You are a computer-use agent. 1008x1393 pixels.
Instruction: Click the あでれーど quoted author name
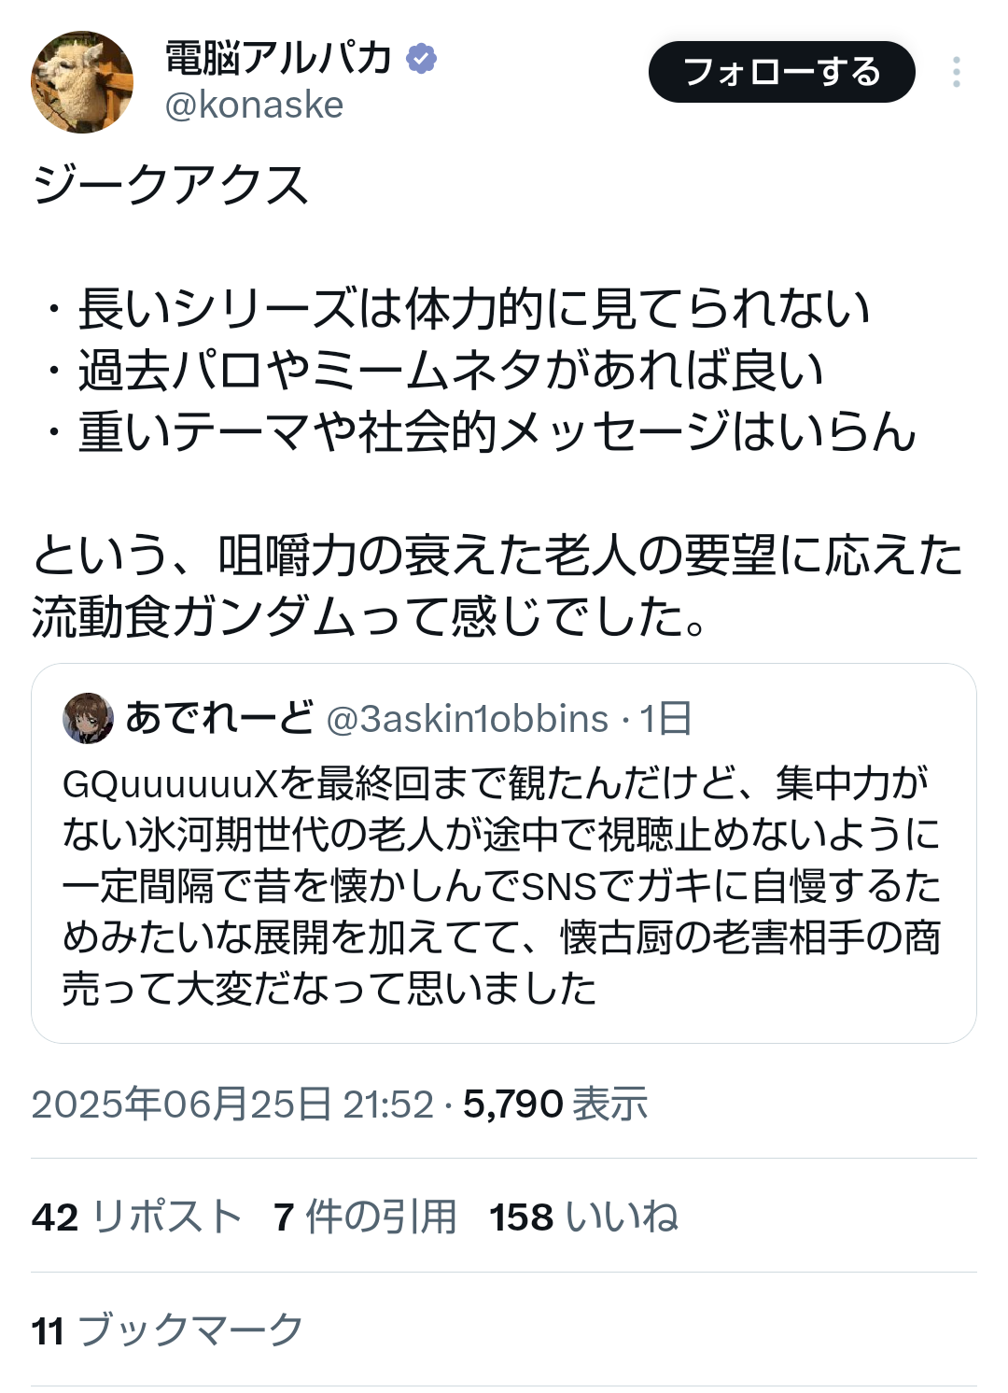coord(219,718)
